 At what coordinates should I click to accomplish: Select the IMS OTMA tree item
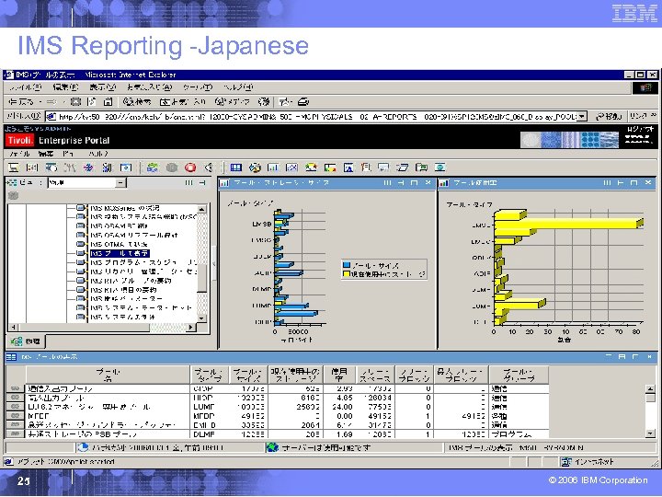[x=119, y=244]
